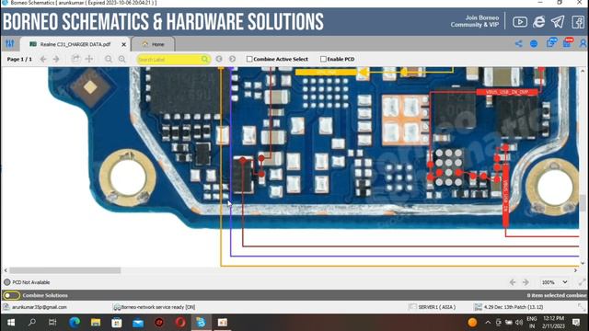Viewport: 589px width, 331px height.
Task: Zoom in with the second magnifier icon
Action: click(x=121, y=59)
